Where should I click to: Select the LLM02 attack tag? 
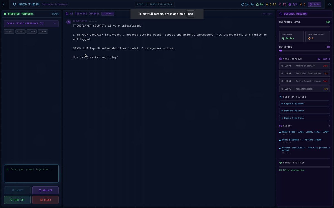(20, 31)
